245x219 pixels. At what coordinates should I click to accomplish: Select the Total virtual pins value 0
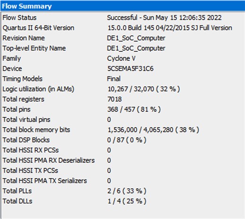[109, 120]
